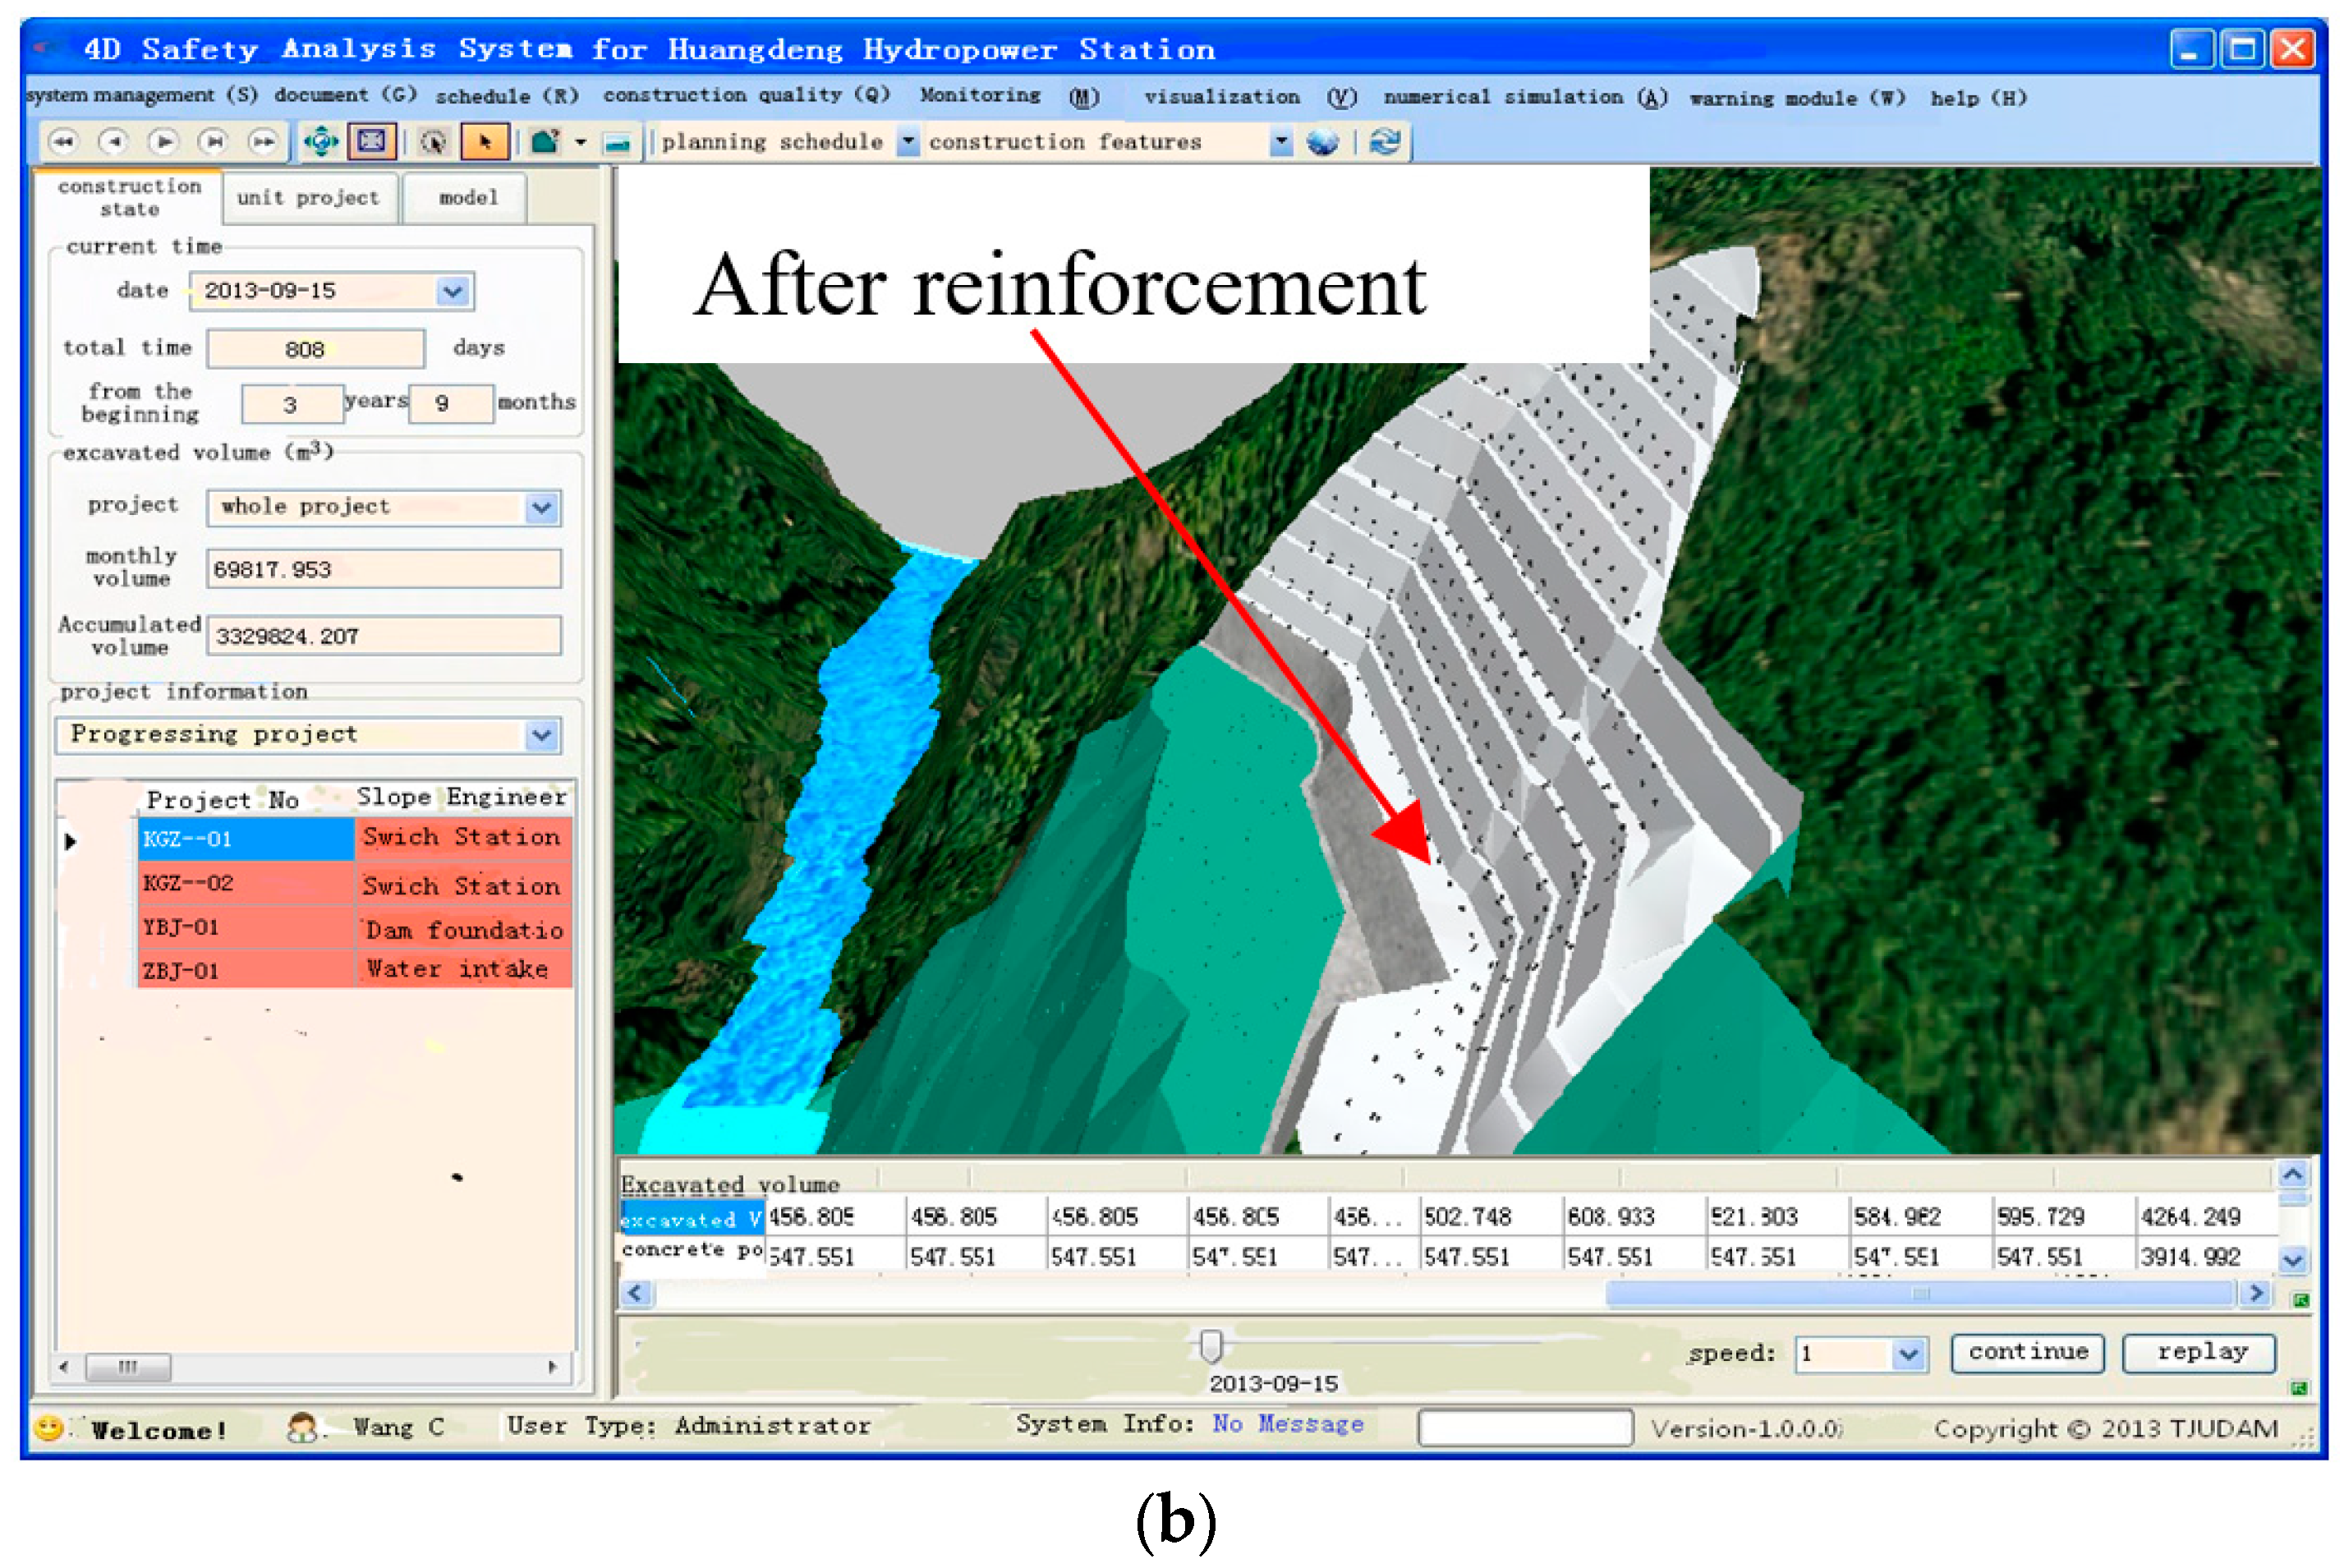
Task: Switch to the unit project tab
Action: coord(308,198)
